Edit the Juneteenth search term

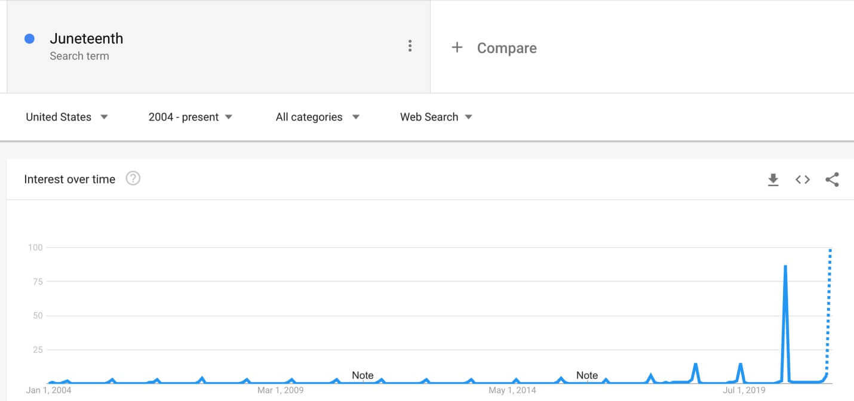(87, 38)
